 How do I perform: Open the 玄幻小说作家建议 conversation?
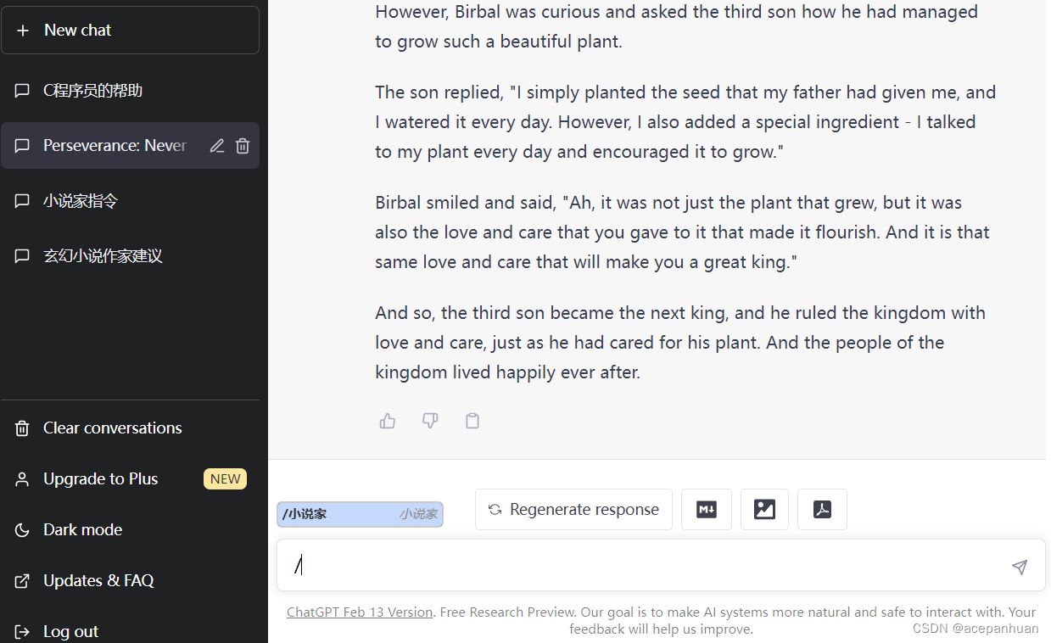pyautogui.click(x=130, y=256)
